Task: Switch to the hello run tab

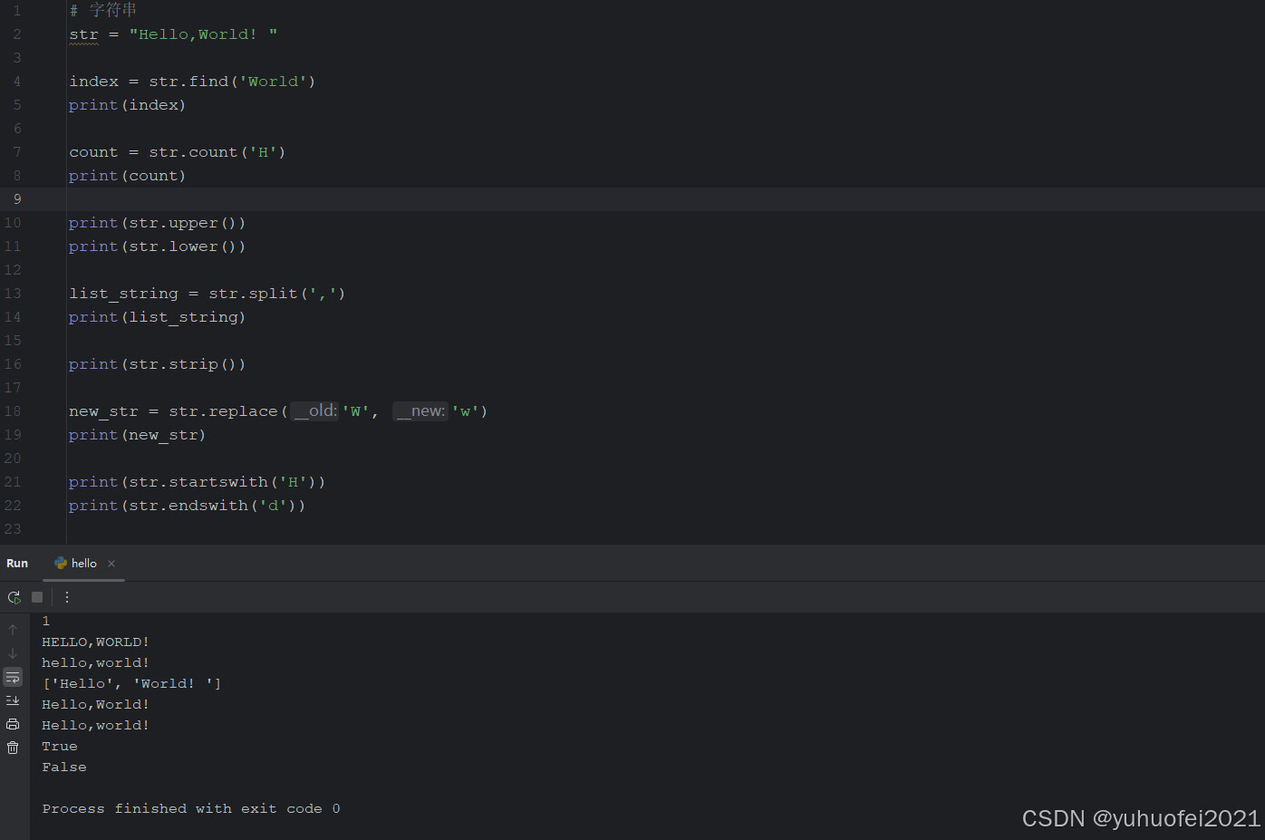Action: point(84,564)
